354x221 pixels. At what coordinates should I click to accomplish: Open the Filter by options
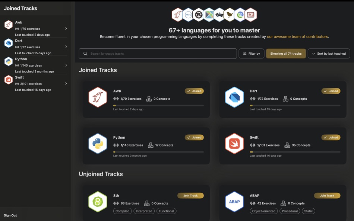coord(252,54)
